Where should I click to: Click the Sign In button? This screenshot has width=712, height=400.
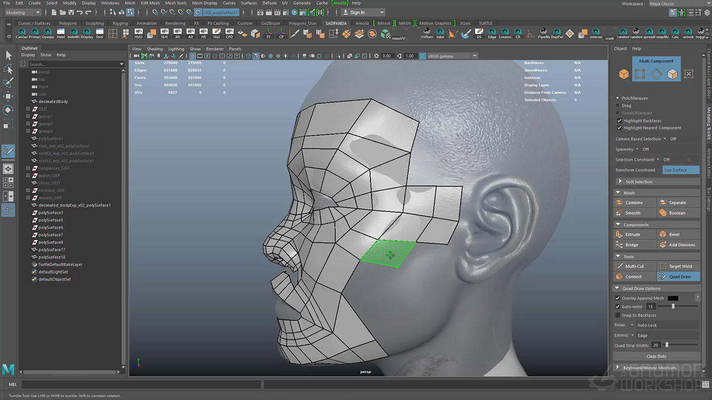[357, 12]
